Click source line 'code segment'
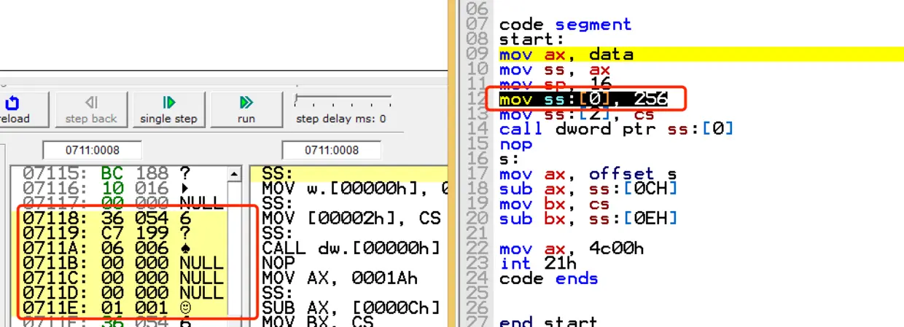This screenshot has height=327, width=904. 565,24
